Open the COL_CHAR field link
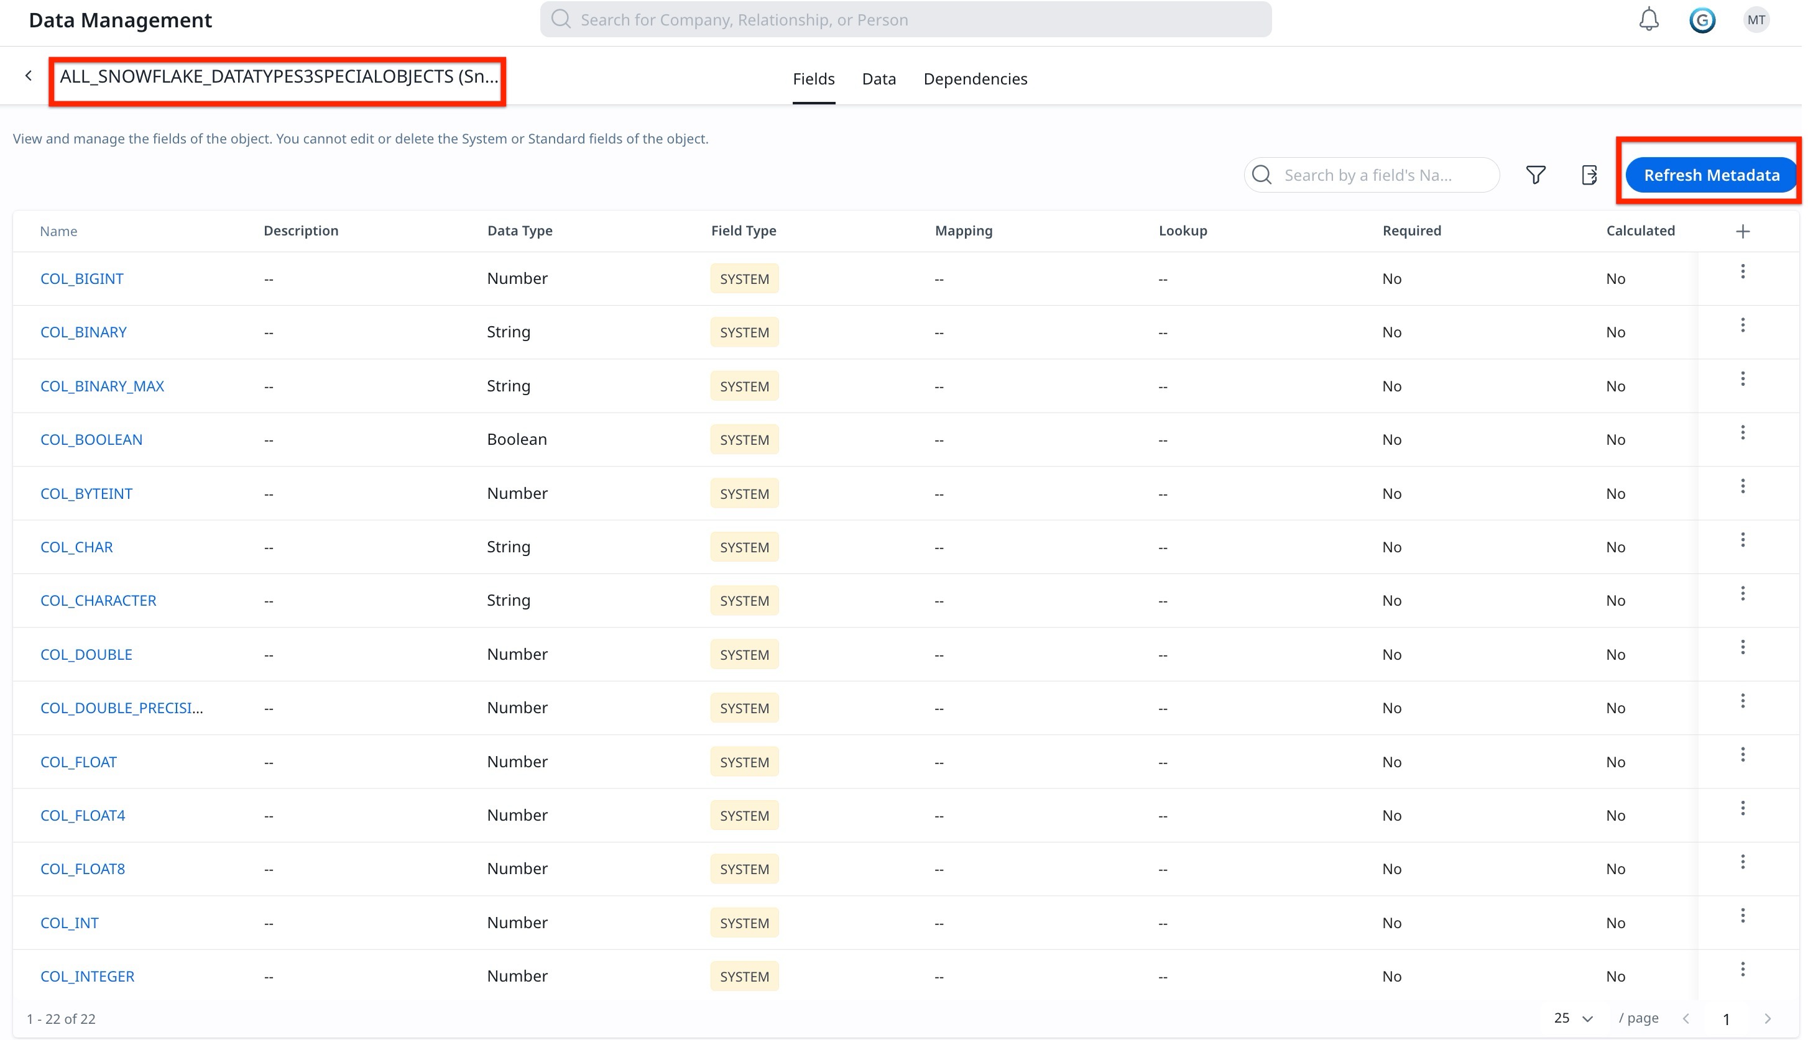 [x=76, y=547]
